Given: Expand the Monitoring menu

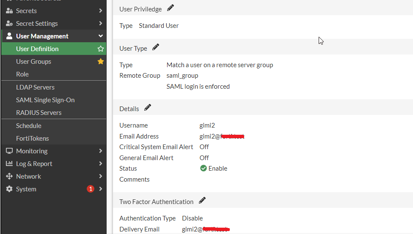Looking at the screenshot, I should (101, 151).
